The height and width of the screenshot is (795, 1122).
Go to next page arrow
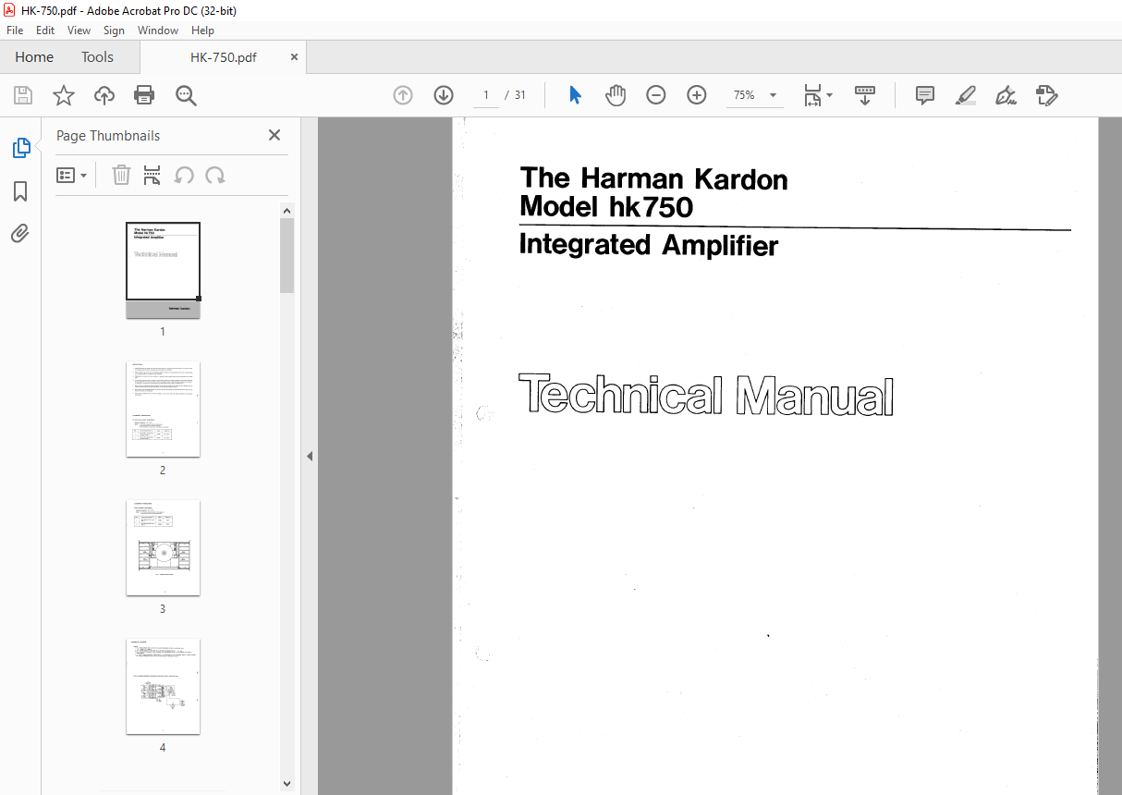coord(444,95)
